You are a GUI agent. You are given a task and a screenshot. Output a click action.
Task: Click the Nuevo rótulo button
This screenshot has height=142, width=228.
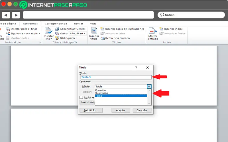[x=87, y=102]
